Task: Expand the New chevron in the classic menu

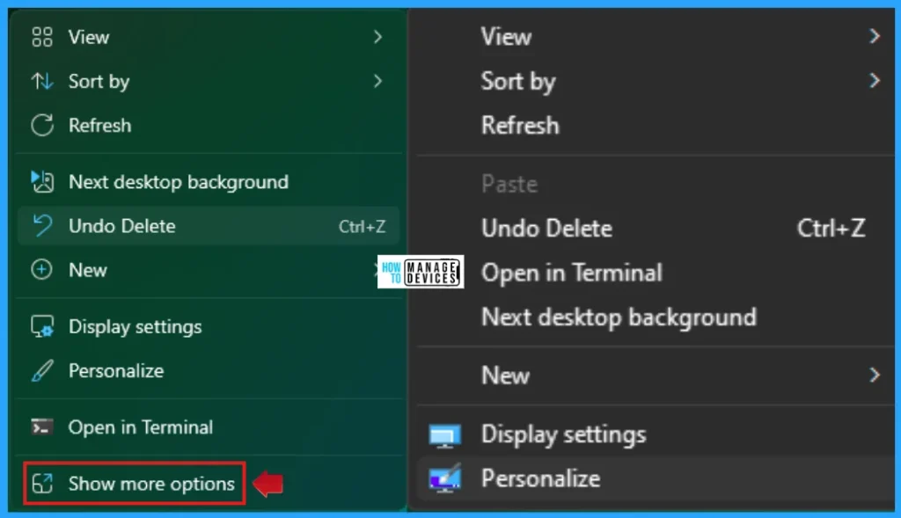Action: coord(874,375)
